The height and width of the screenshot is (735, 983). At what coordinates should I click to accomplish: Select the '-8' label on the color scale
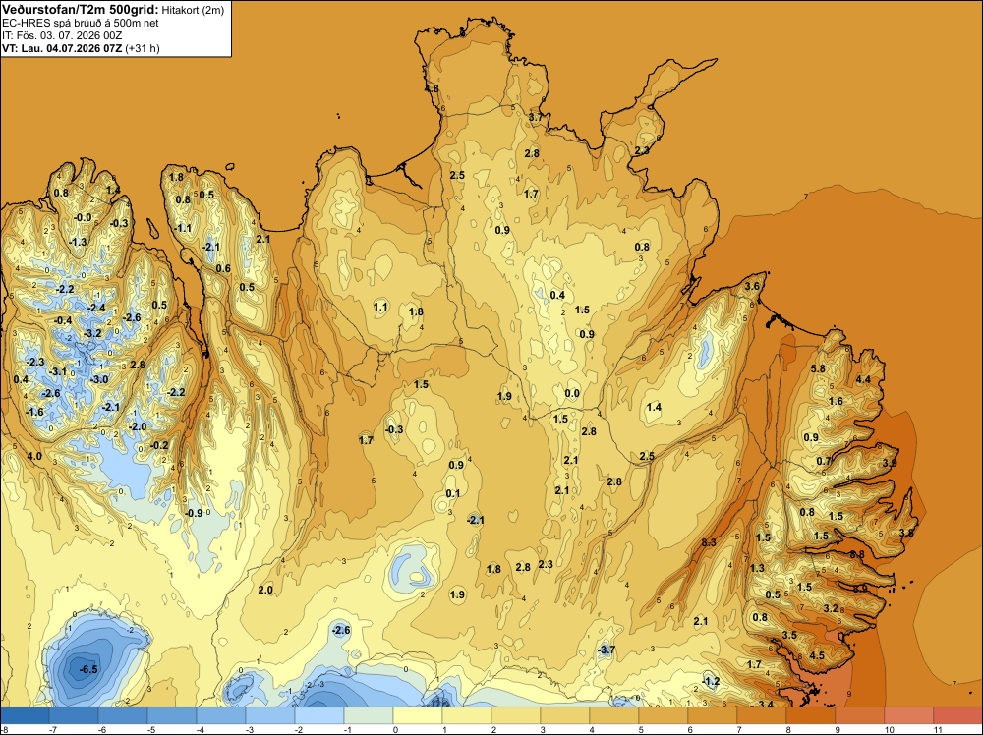click(x=5, y=729)
